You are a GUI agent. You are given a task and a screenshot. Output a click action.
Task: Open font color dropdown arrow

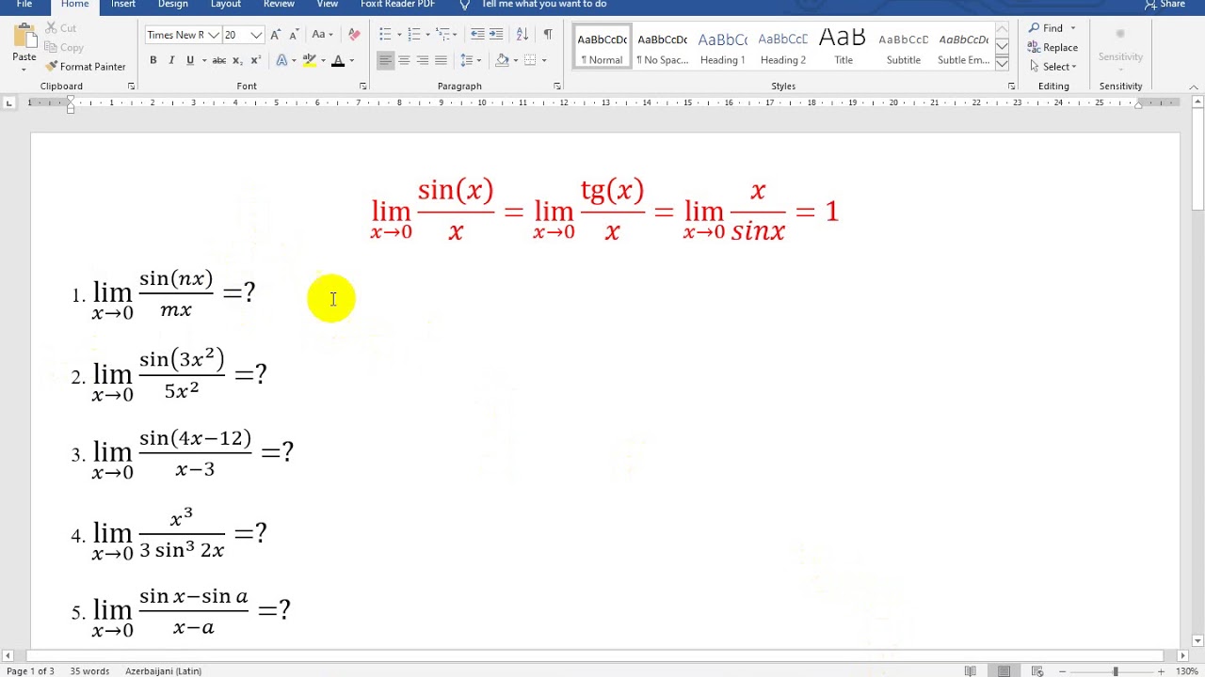tap(352, 61)
